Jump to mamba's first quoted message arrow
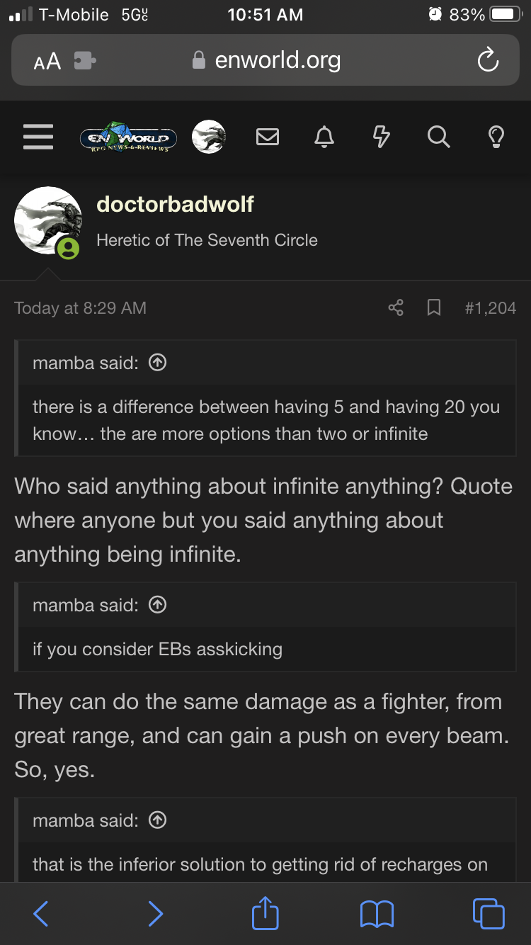 pyautogui.click(x=157, y=362)
